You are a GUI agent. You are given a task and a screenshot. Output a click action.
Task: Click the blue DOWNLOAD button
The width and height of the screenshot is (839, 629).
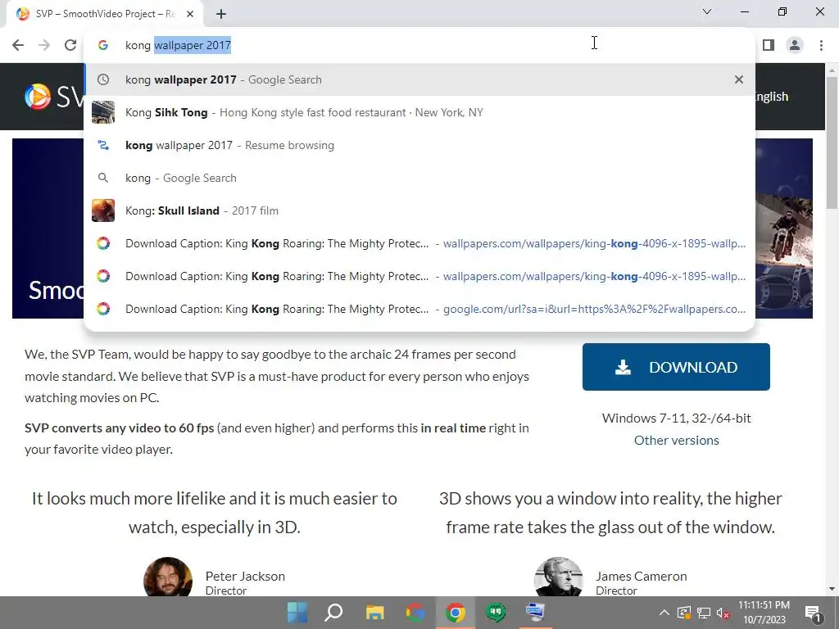click(x=676, y=367)
